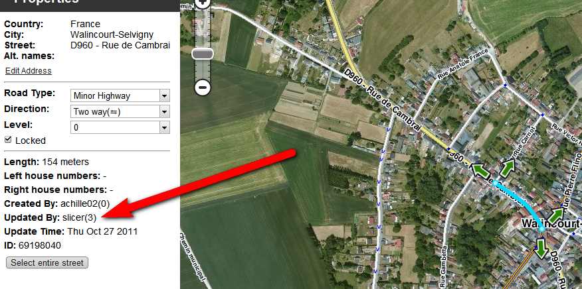Click the Select entire street button
The height and width of the screenshot is (289, 582).
click(47, 262)
